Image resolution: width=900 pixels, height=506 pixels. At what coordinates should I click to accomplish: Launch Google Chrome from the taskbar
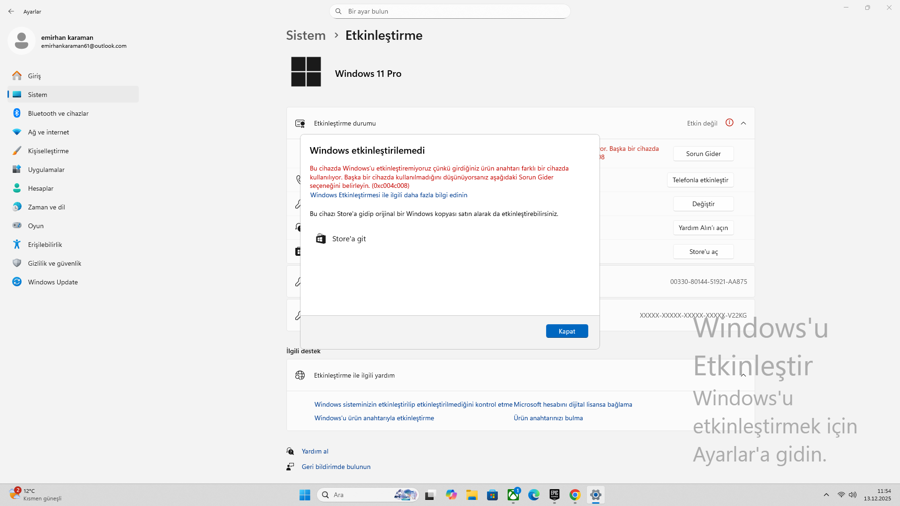[575, 495]
